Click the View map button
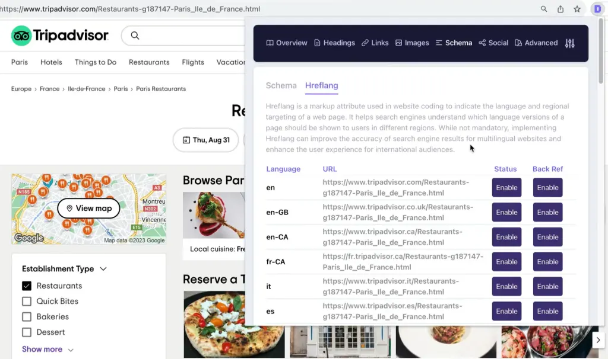The height and width of the screenshot is (359, 608). [88, 209]
